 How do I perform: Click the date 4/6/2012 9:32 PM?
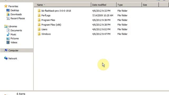pyautogui.click(x=101, y=11)
